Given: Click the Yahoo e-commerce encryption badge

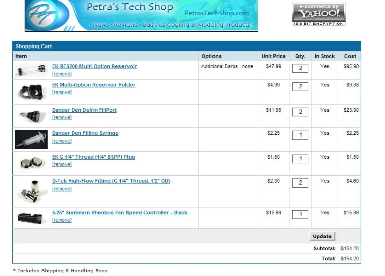Looking at the screenshot, I should coord(319,14).
